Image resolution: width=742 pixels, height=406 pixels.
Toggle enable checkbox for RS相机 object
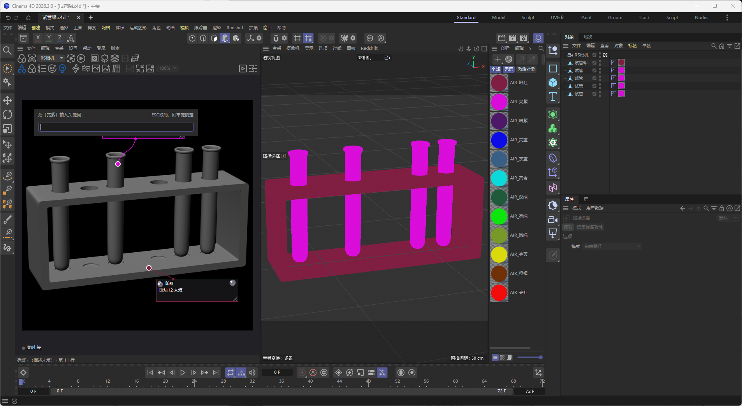pos(594,55)
